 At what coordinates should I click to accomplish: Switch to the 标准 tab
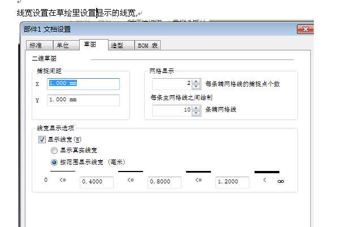point(40,45)
